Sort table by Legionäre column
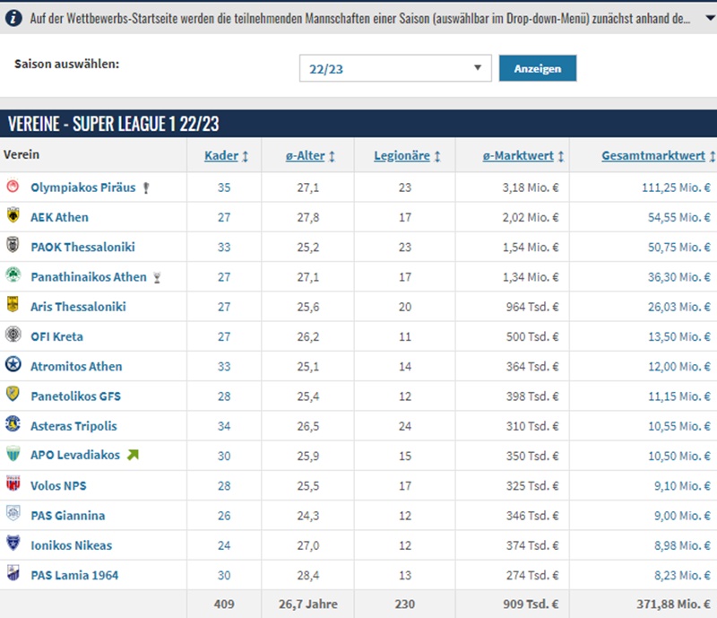This screenshot has height=618, width=717. pos(402,156)
